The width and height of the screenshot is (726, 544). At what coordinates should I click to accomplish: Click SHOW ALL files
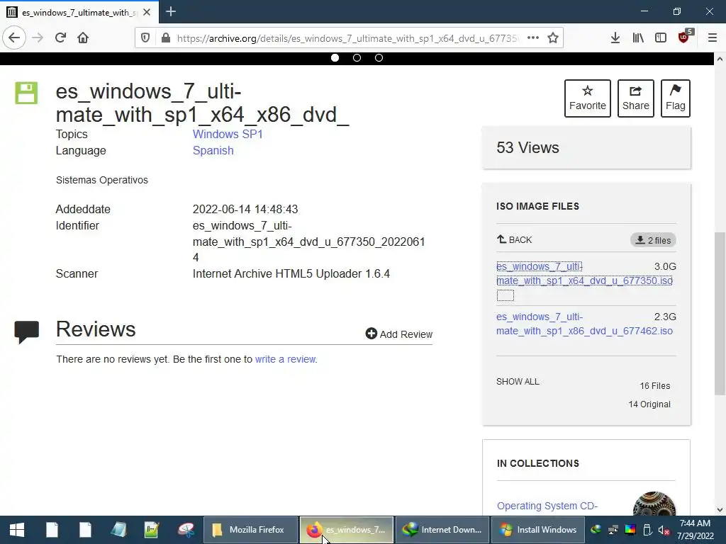coord(518,382)
